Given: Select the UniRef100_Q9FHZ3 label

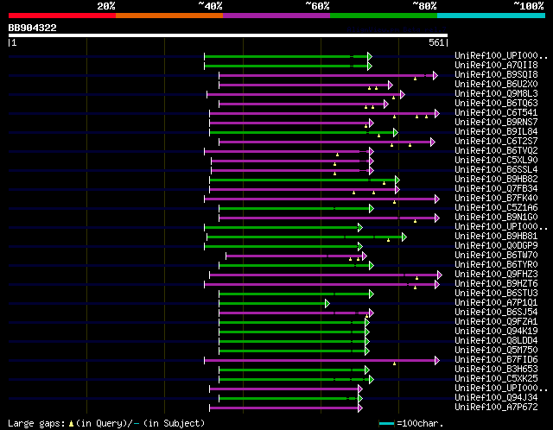Looking at the screenshot, I should point(496,275).
